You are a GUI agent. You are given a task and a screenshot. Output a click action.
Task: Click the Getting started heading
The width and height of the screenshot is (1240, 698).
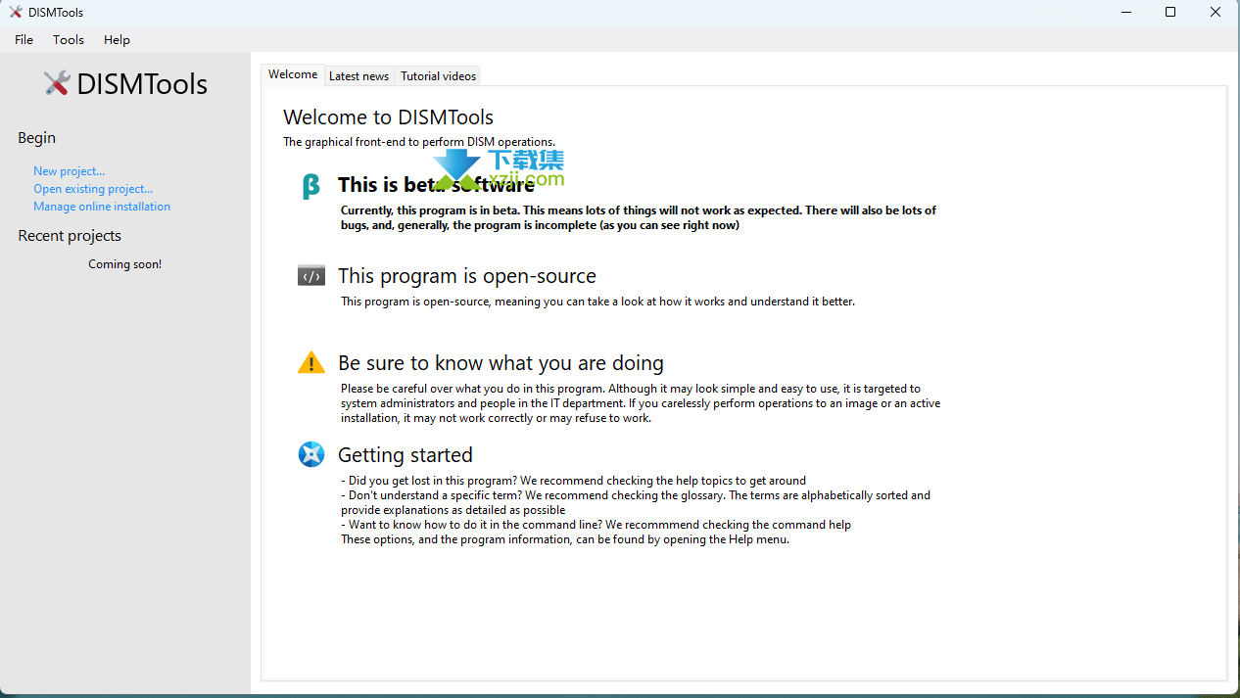(x=405, y=455)
